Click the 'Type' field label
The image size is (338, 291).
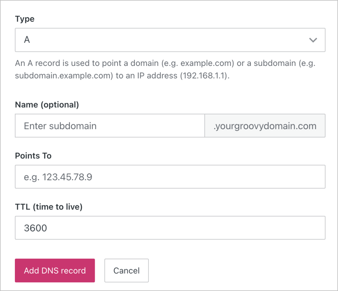[24, 19]
